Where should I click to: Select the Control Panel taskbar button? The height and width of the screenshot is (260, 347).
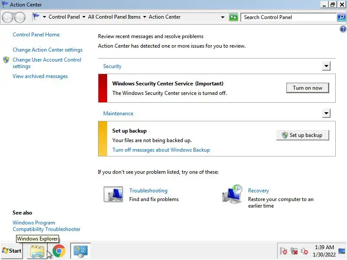81,251
